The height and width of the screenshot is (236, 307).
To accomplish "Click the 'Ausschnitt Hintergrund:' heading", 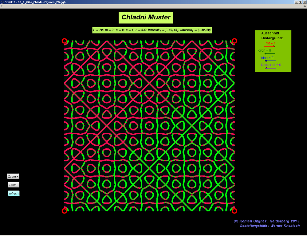I will [x=272, y=36].
